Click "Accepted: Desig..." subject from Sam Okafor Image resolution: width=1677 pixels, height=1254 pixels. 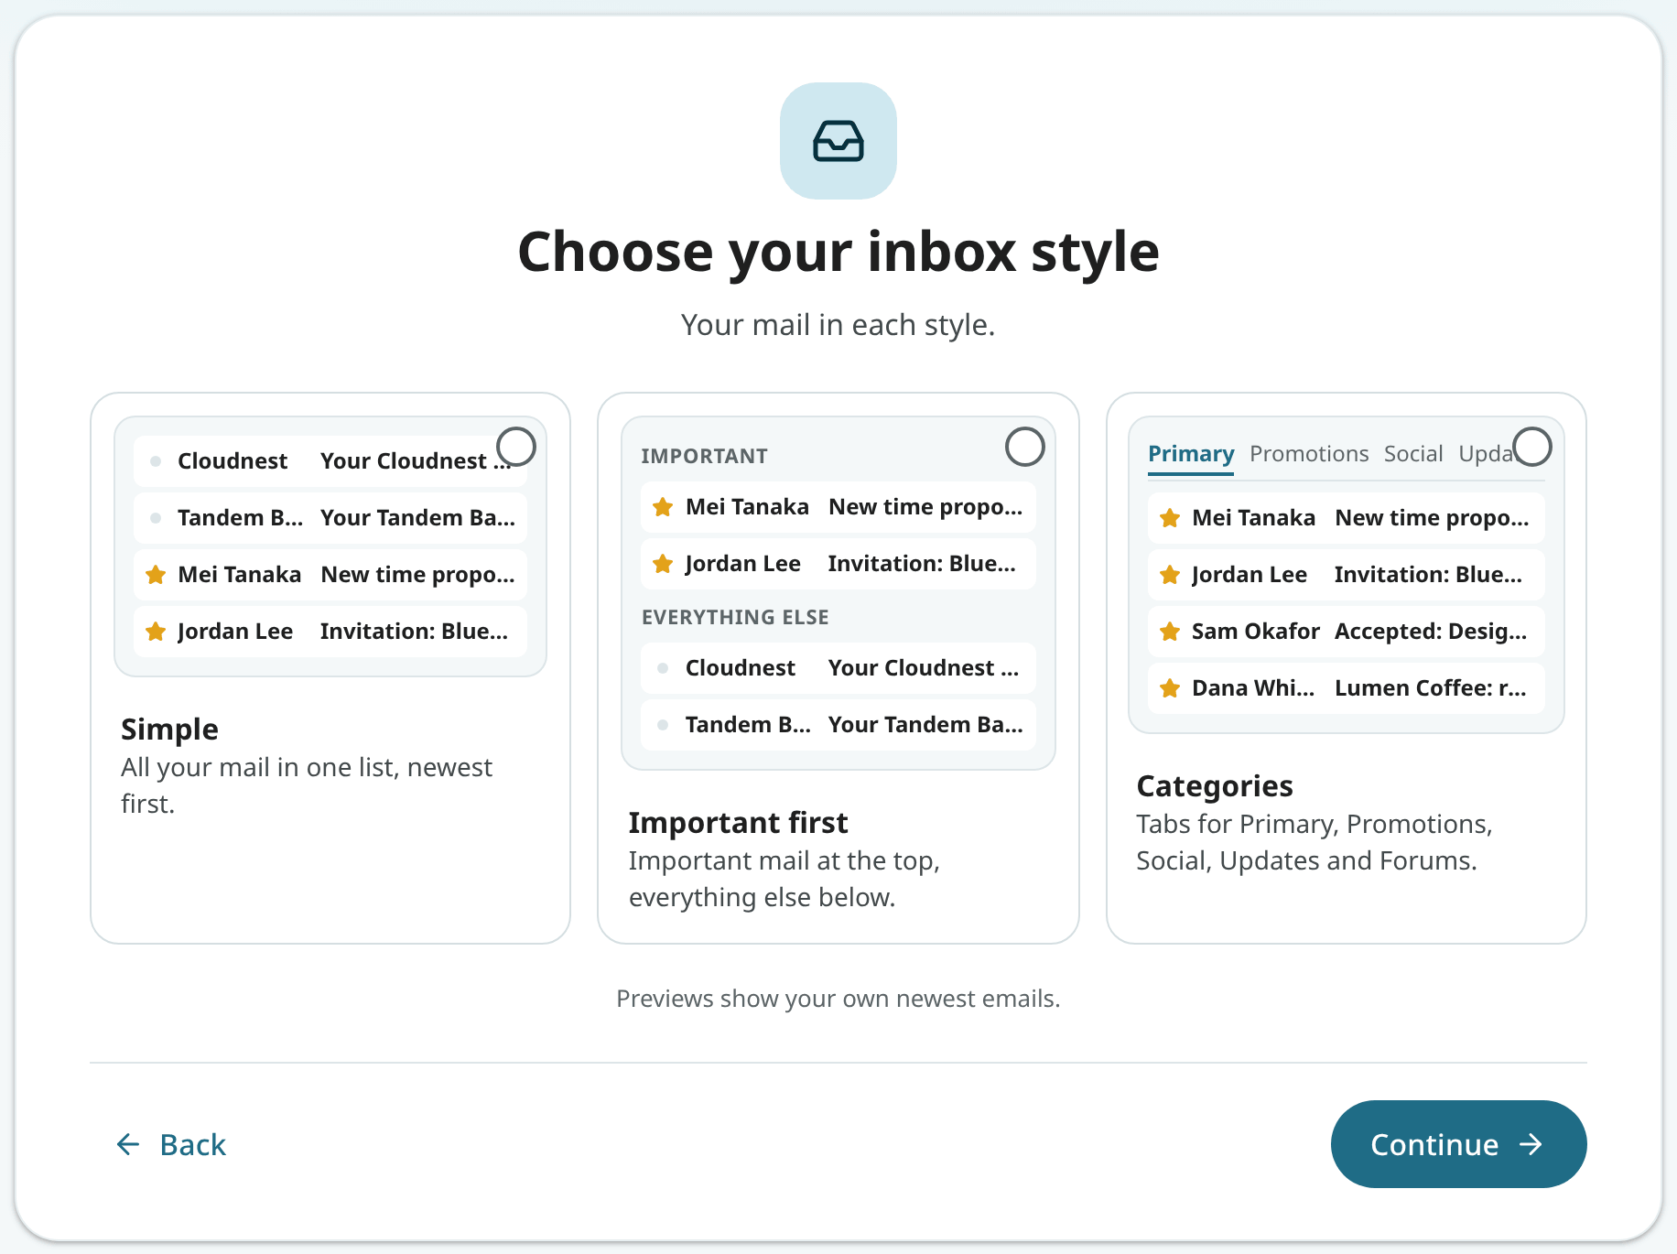pos(1430,632)
